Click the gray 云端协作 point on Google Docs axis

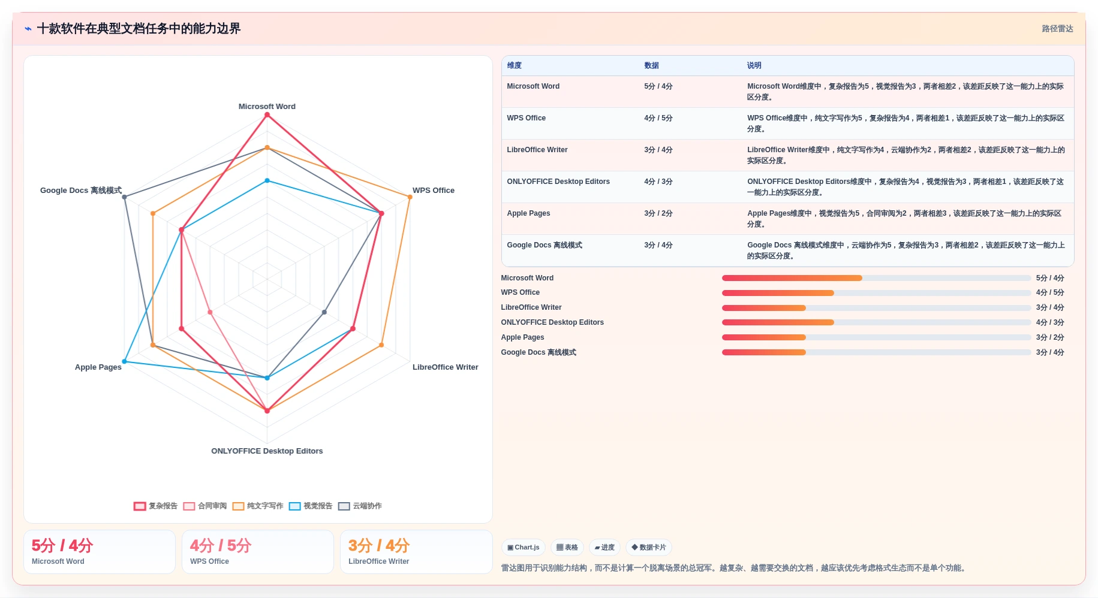pyautogui.click(x=124, y=197)
